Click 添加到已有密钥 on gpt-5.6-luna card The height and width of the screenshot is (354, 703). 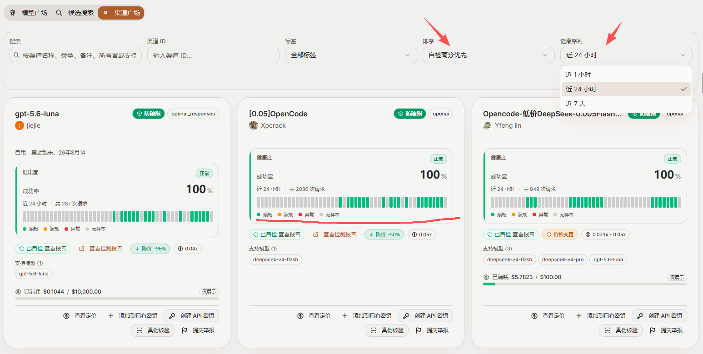tap(133, 316)
